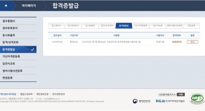The image size is (205, 111).
Task: Click the 접수일자 column header
Action: click(58, 35)
